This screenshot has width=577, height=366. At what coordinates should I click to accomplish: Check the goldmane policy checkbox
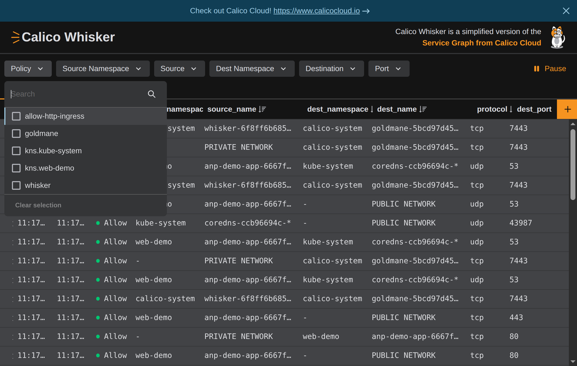(16, 134)
